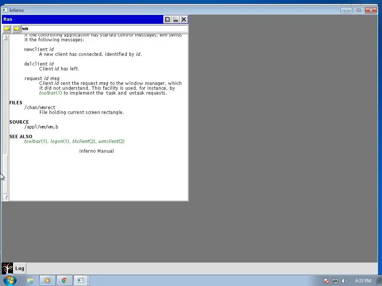Go forward with the right arrow in Man
Image resolution: width=382 pixels, height=286 pixels.
[x=16, y=29]
